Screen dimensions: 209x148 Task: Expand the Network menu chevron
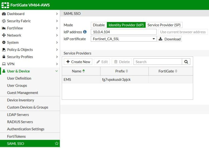pyautogui.click(x=57, y=35)
